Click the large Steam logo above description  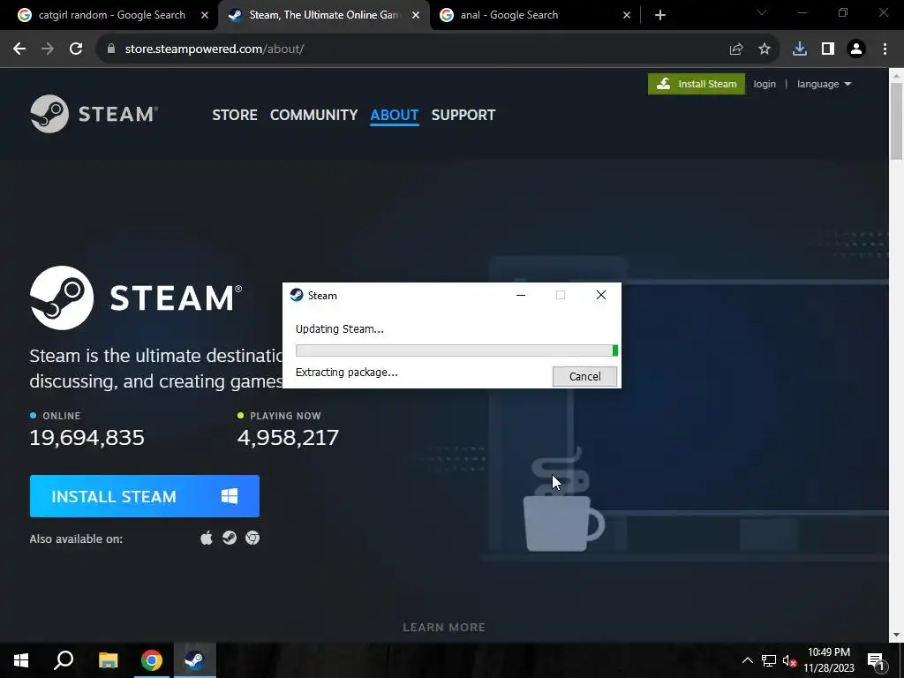[x=136, y=298]
